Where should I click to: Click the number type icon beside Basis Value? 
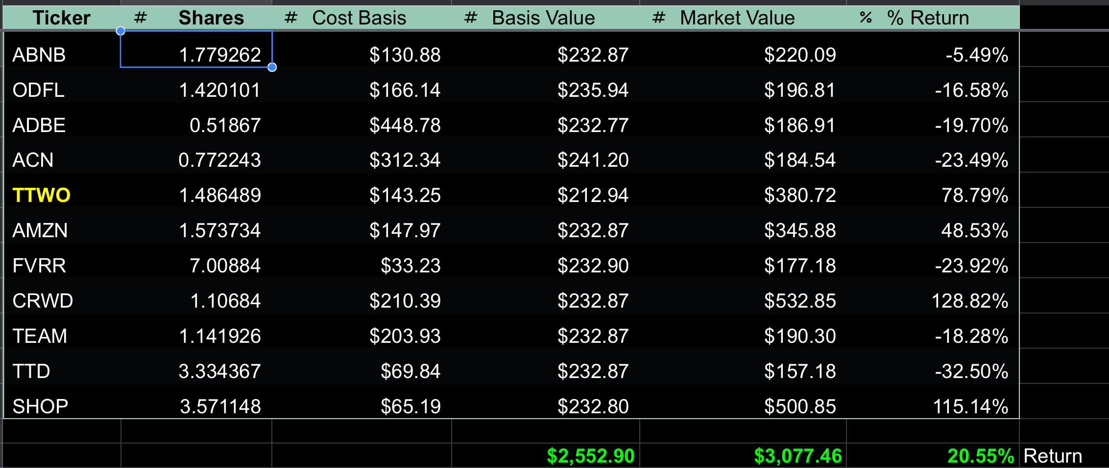tap(471, 18)
